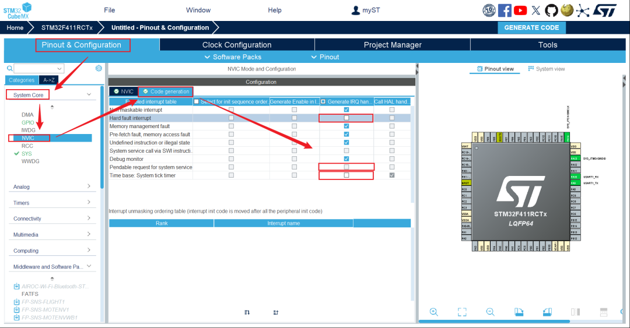Uncheck Generate IRQ handler for Debug monitor
Image resolution: width=630 pixels, height=328 pixels.
346,158
